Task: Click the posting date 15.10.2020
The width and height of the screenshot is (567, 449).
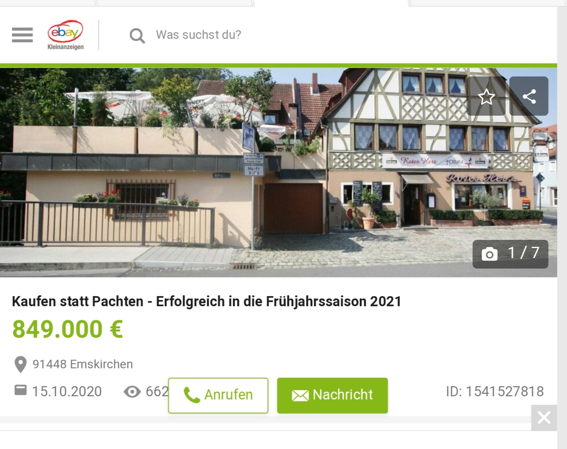Action: 67,391
